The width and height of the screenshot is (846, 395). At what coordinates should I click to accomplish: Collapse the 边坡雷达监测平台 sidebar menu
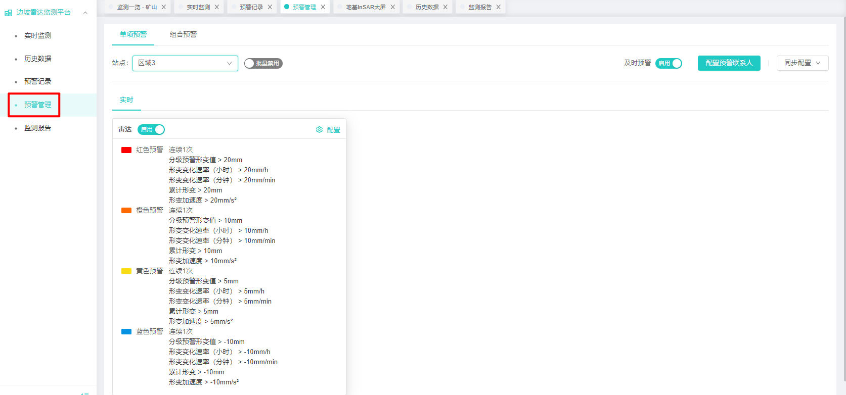coord(85,13)
